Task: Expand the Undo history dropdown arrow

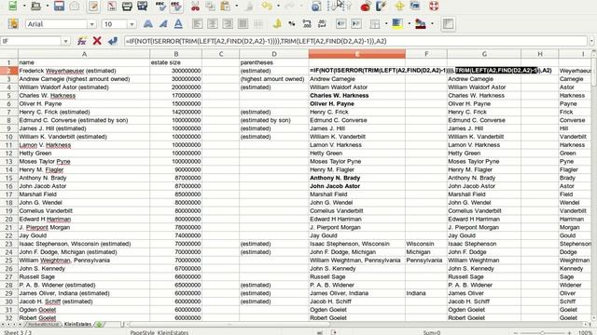Action: [x=278, y=6]
